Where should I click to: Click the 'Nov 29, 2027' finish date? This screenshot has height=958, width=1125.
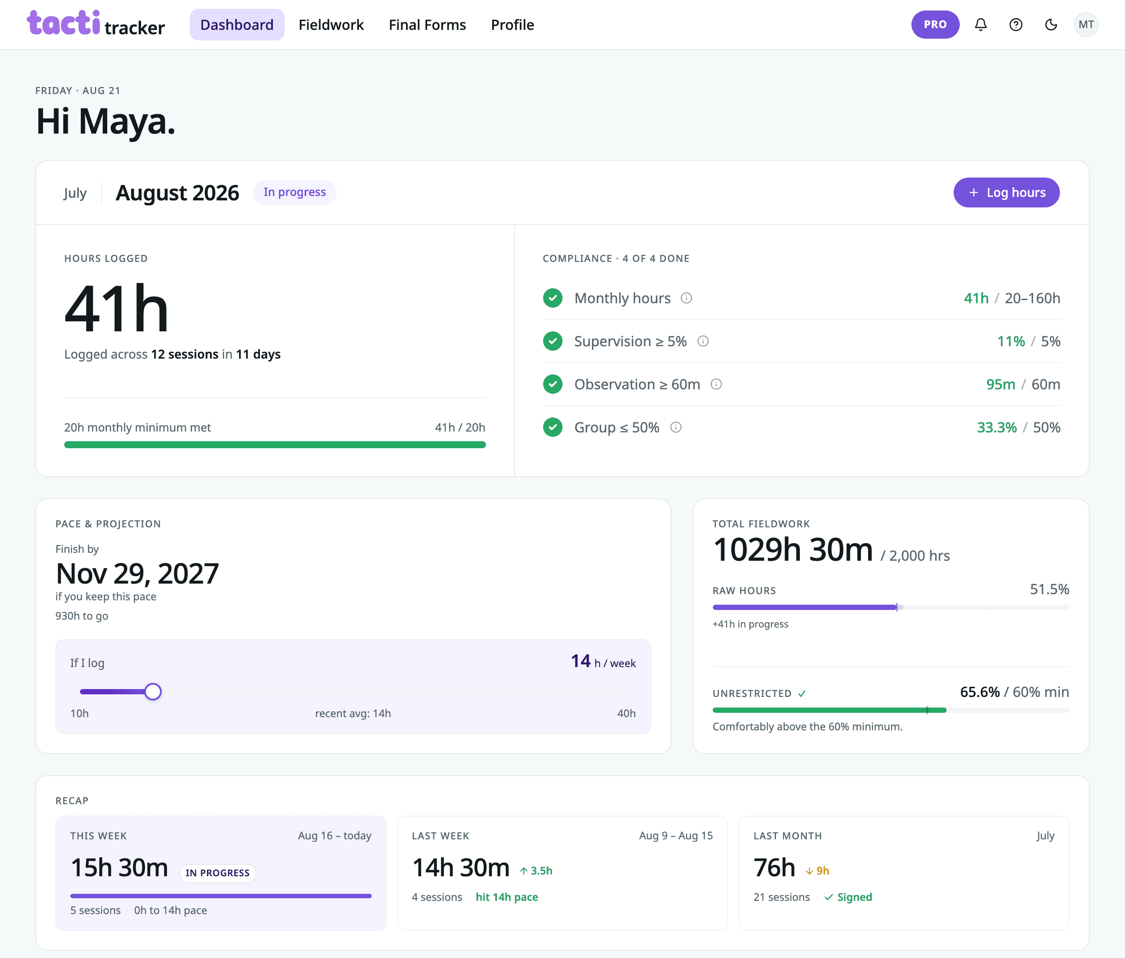[x=137, y=573]
